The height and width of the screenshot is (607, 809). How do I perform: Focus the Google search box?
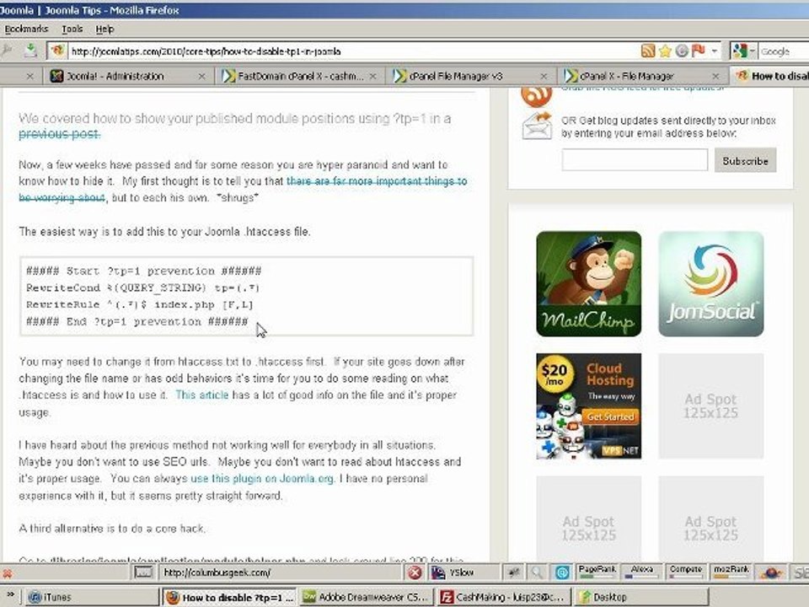[x=784, y=51]
